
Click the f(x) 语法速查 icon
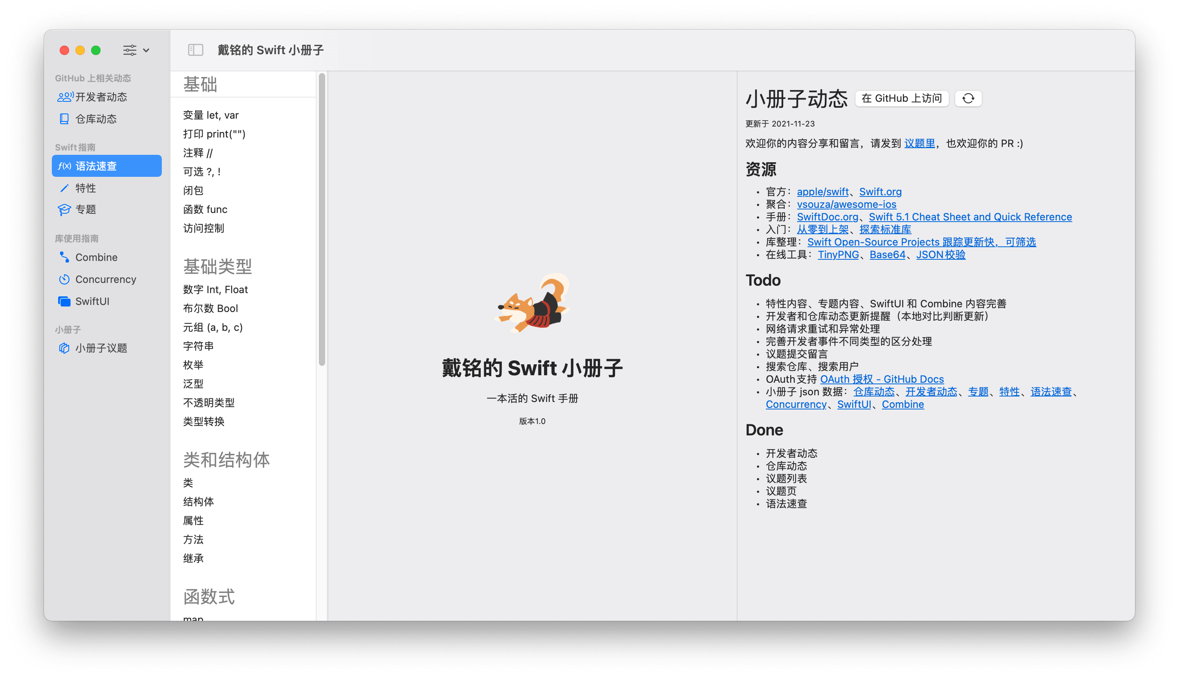pos(64,166)
